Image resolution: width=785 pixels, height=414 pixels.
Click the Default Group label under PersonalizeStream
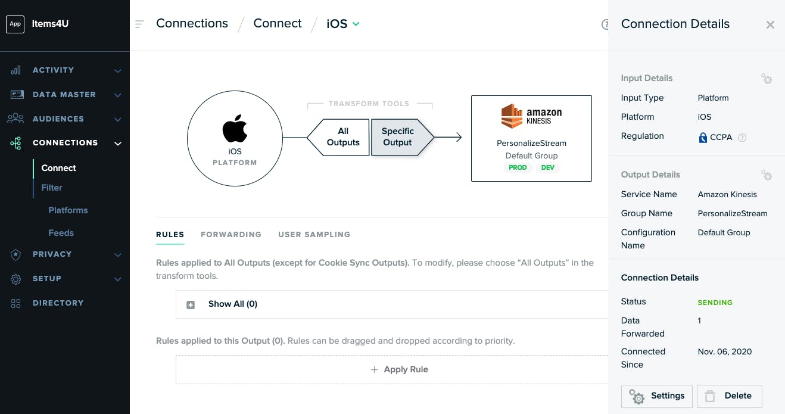531,156
